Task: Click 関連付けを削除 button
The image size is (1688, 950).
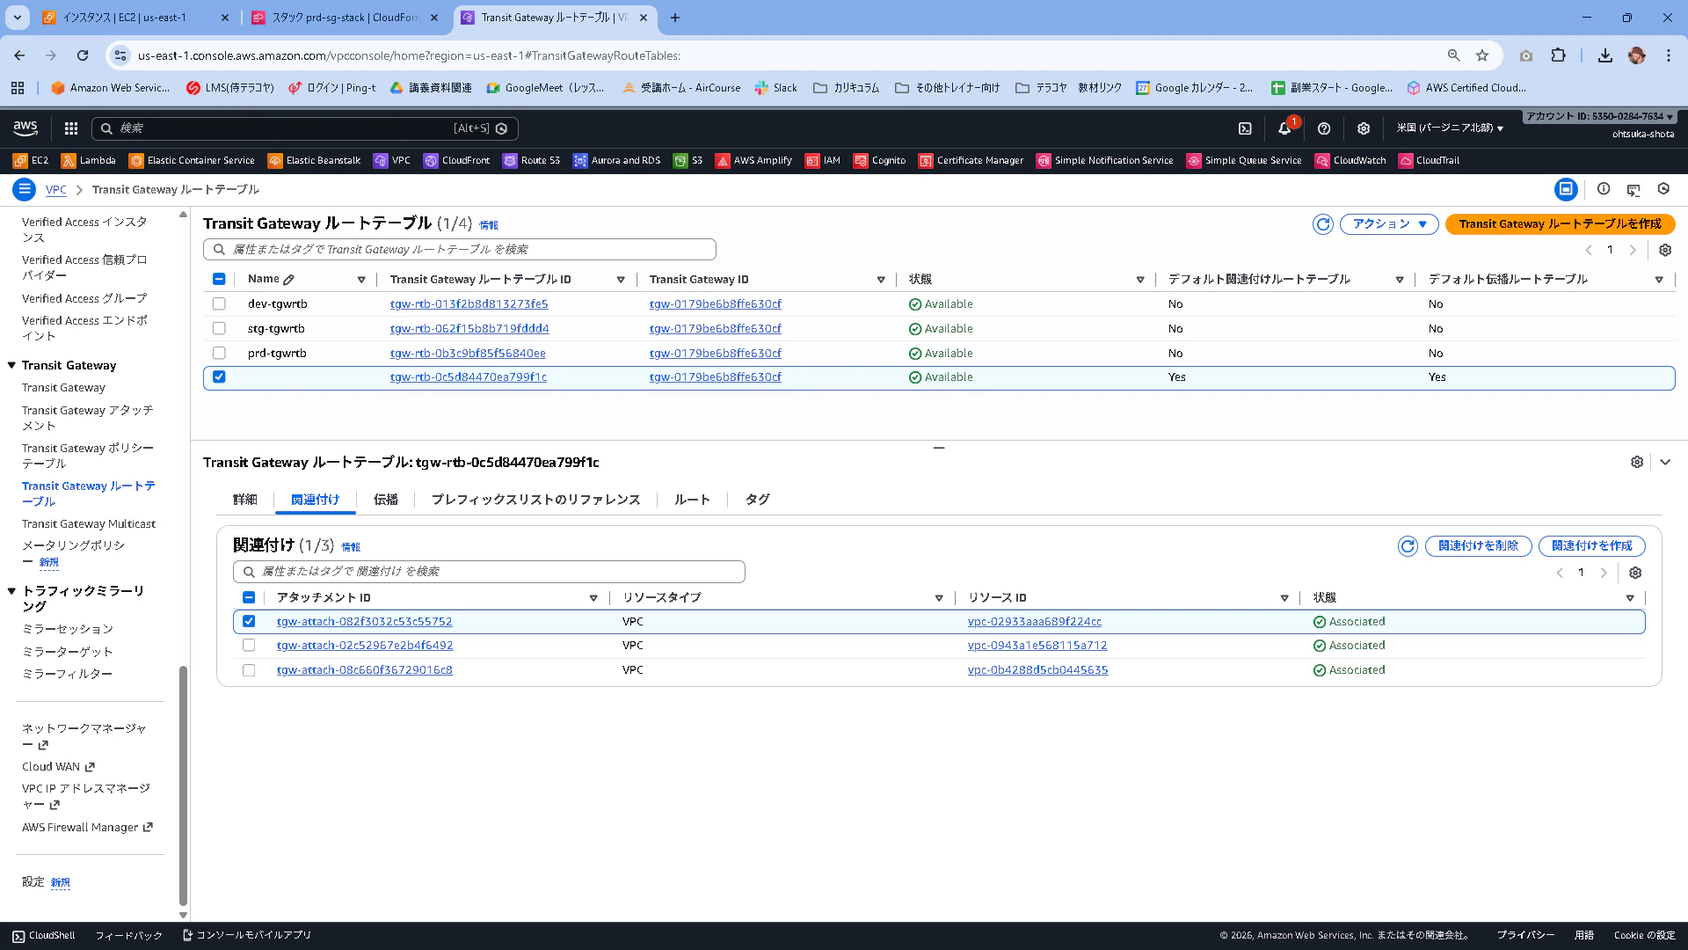Action: (x=1478, y=546)
